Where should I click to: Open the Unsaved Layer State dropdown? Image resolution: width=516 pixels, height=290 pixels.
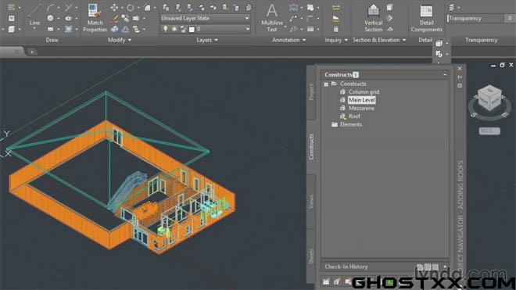click(205, 19)
